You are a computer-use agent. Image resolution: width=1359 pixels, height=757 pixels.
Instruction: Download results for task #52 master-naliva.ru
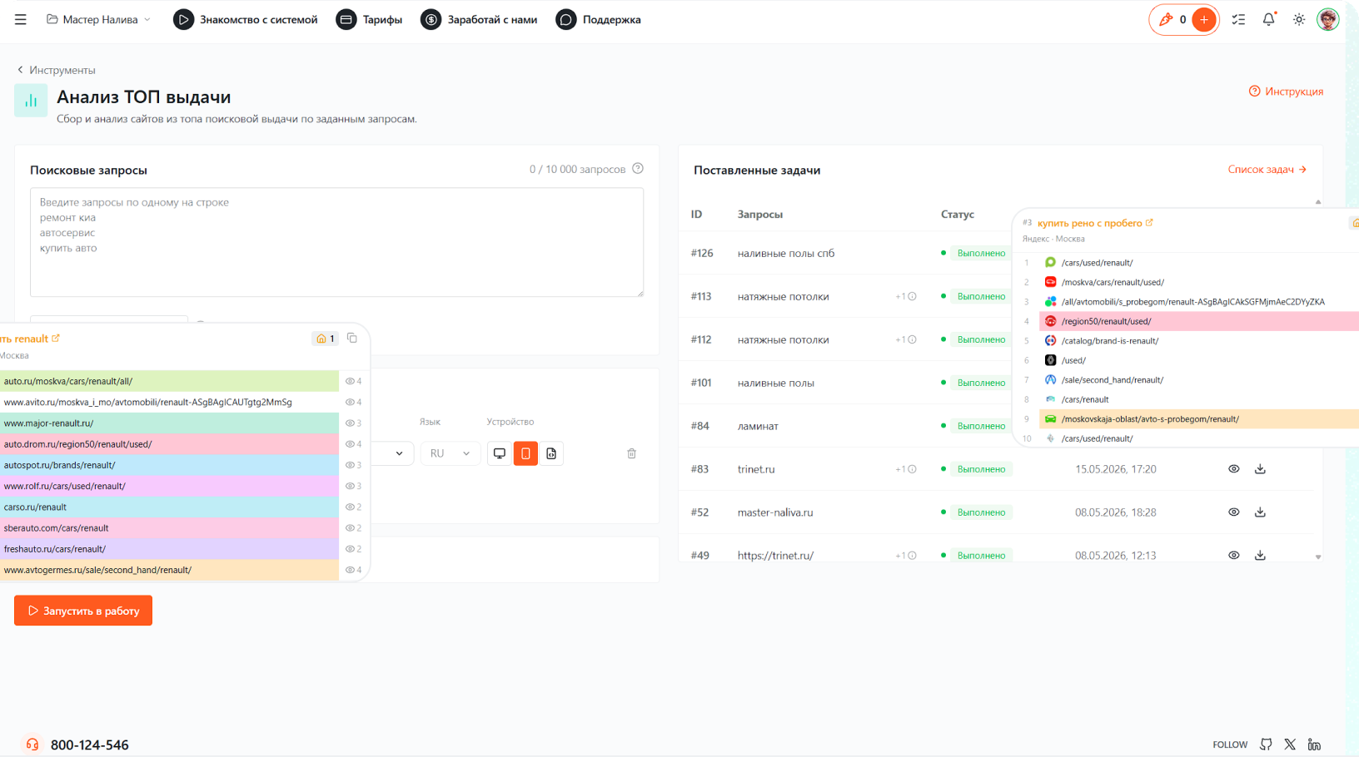[1260, 512]
